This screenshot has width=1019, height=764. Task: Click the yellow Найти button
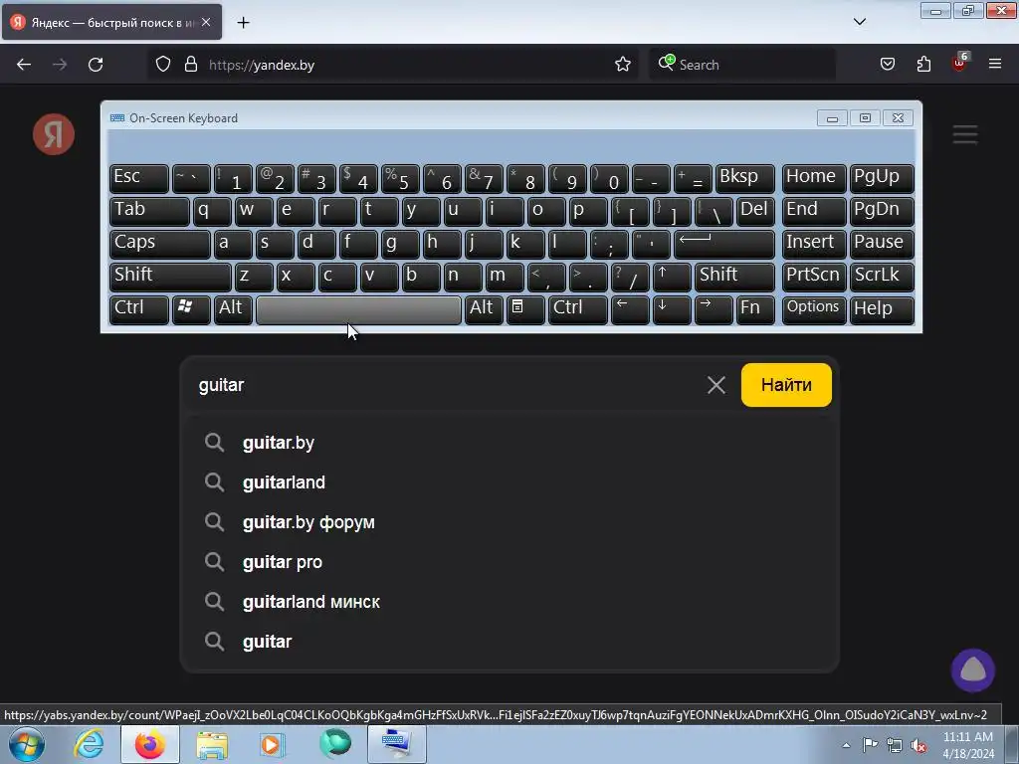tap(786, 385)
